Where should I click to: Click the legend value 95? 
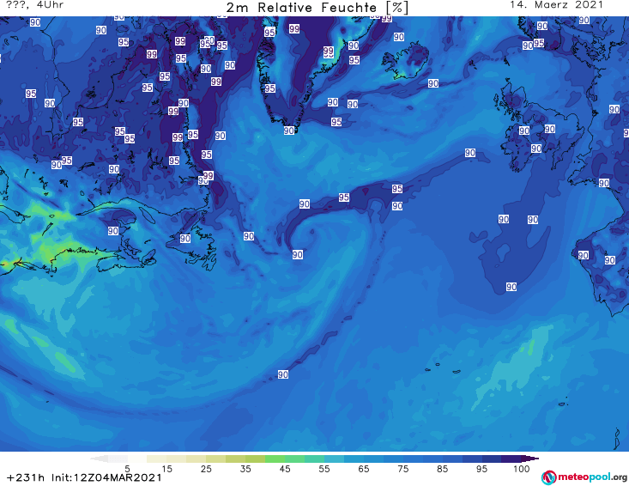(x=481, y=469)
